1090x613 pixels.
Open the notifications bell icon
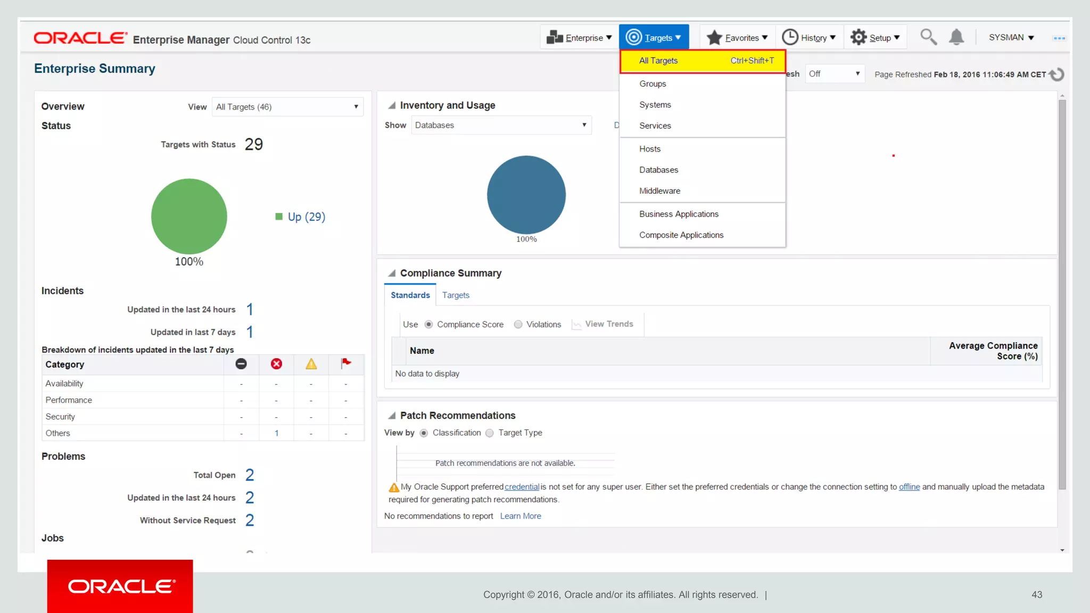[956, 37]
